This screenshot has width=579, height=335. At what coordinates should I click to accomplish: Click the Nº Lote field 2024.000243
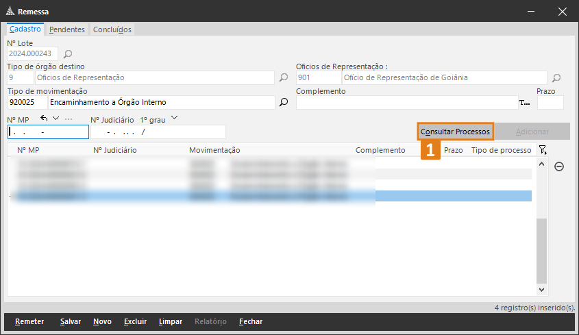(32, 53)
